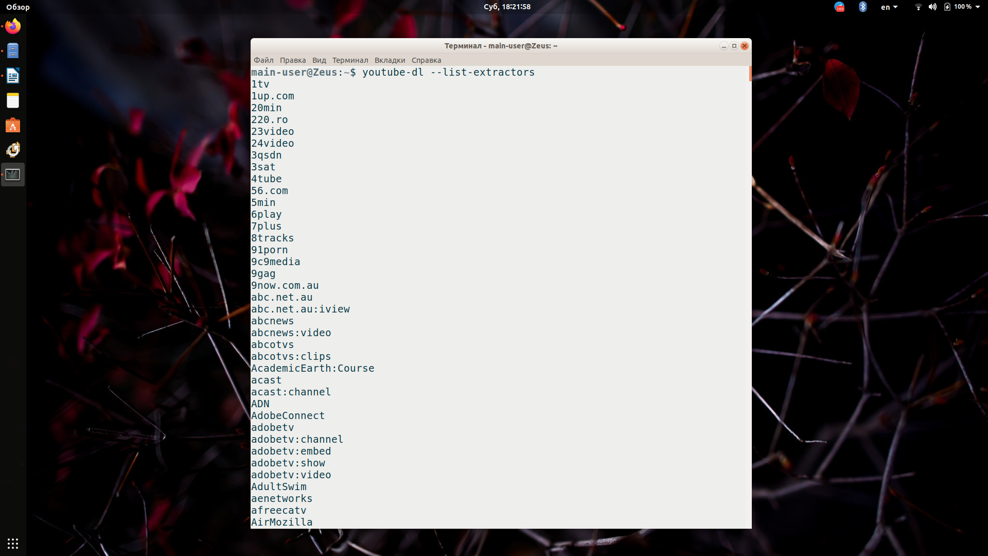The height and width of the screenshot is (556, 988).
Task: Click the volume speaker icon
Action: [x=932, y=7]
